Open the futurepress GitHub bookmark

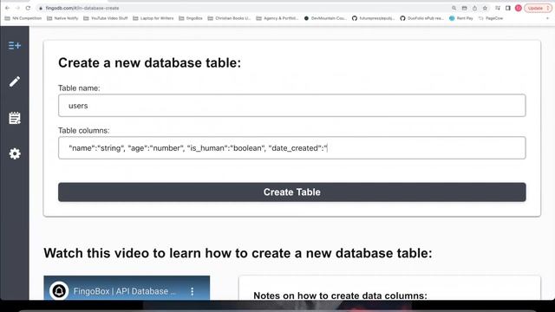coord(374,18)
